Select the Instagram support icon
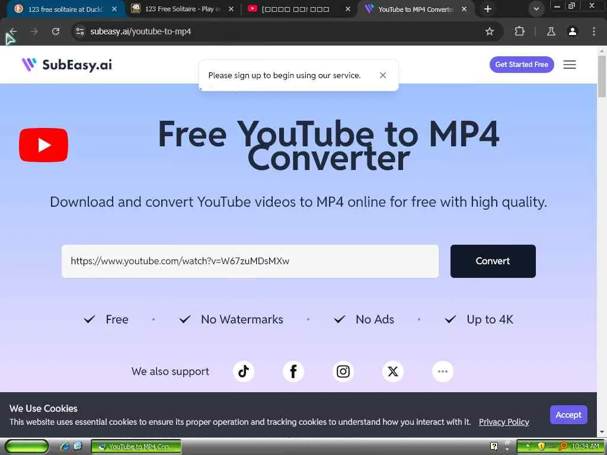 pyautogui.click(x=343, y=371)
